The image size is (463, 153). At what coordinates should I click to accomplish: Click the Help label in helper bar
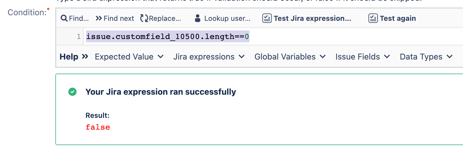tap(69, 57)
